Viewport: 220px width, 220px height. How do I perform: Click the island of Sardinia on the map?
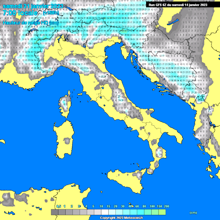click(64, 140)
